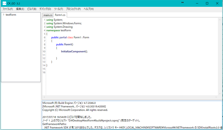Place cursor on InitializeComponent(); line

coord(74,51)
